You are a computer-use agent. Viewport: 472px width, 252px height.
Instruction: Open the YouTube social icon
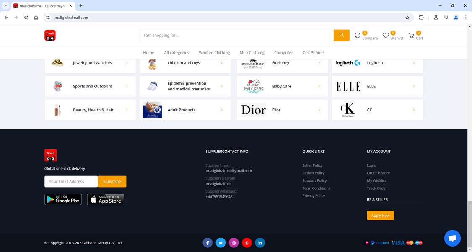point(247,243)
